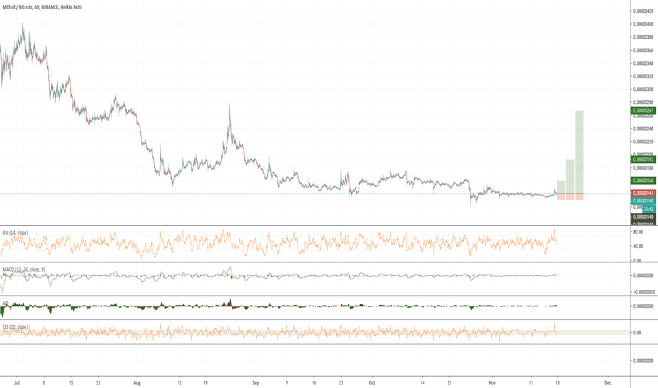Select the AO indicator label
Viewport: 658px width, 388px height.
pyautogui.click(x=5, y=303)
